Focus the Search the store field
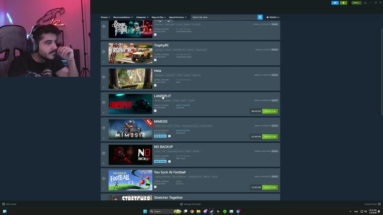Image resolution: width=383 pixels, height=215 pixels. [224, 17]
